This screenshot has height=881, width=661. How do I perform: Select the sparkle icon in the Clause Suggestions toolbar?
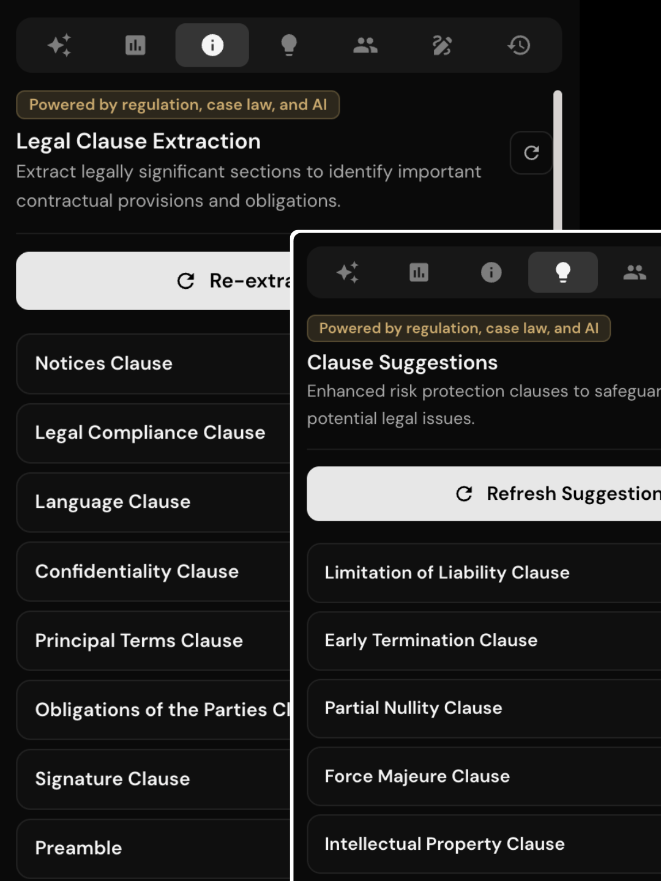[348, 272]
